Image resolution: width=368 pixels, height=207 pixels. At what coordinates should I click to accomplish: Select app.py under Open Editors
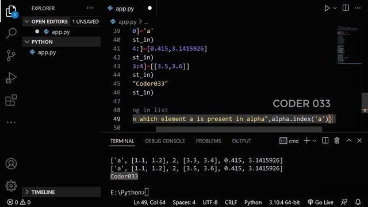point(62,32)
